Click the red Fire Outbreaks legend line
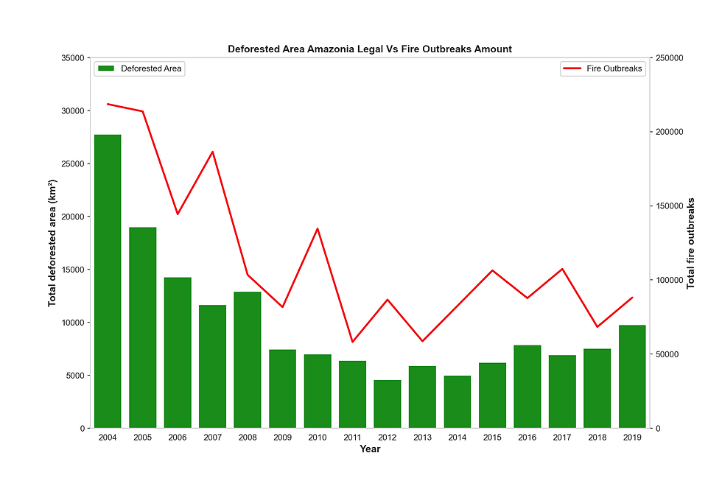The height and width of the screenshot is (481, 722). point(572,69)
